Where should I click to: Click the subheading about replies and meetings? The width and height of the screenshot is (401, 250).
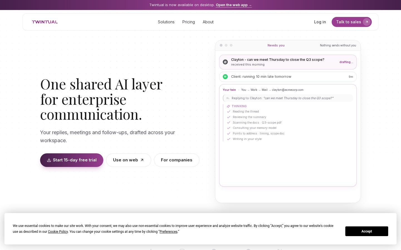click(x=107, y=136)
